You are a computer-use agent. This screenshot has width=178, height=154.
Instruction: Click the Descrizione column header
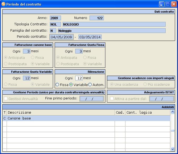[61, 112]
